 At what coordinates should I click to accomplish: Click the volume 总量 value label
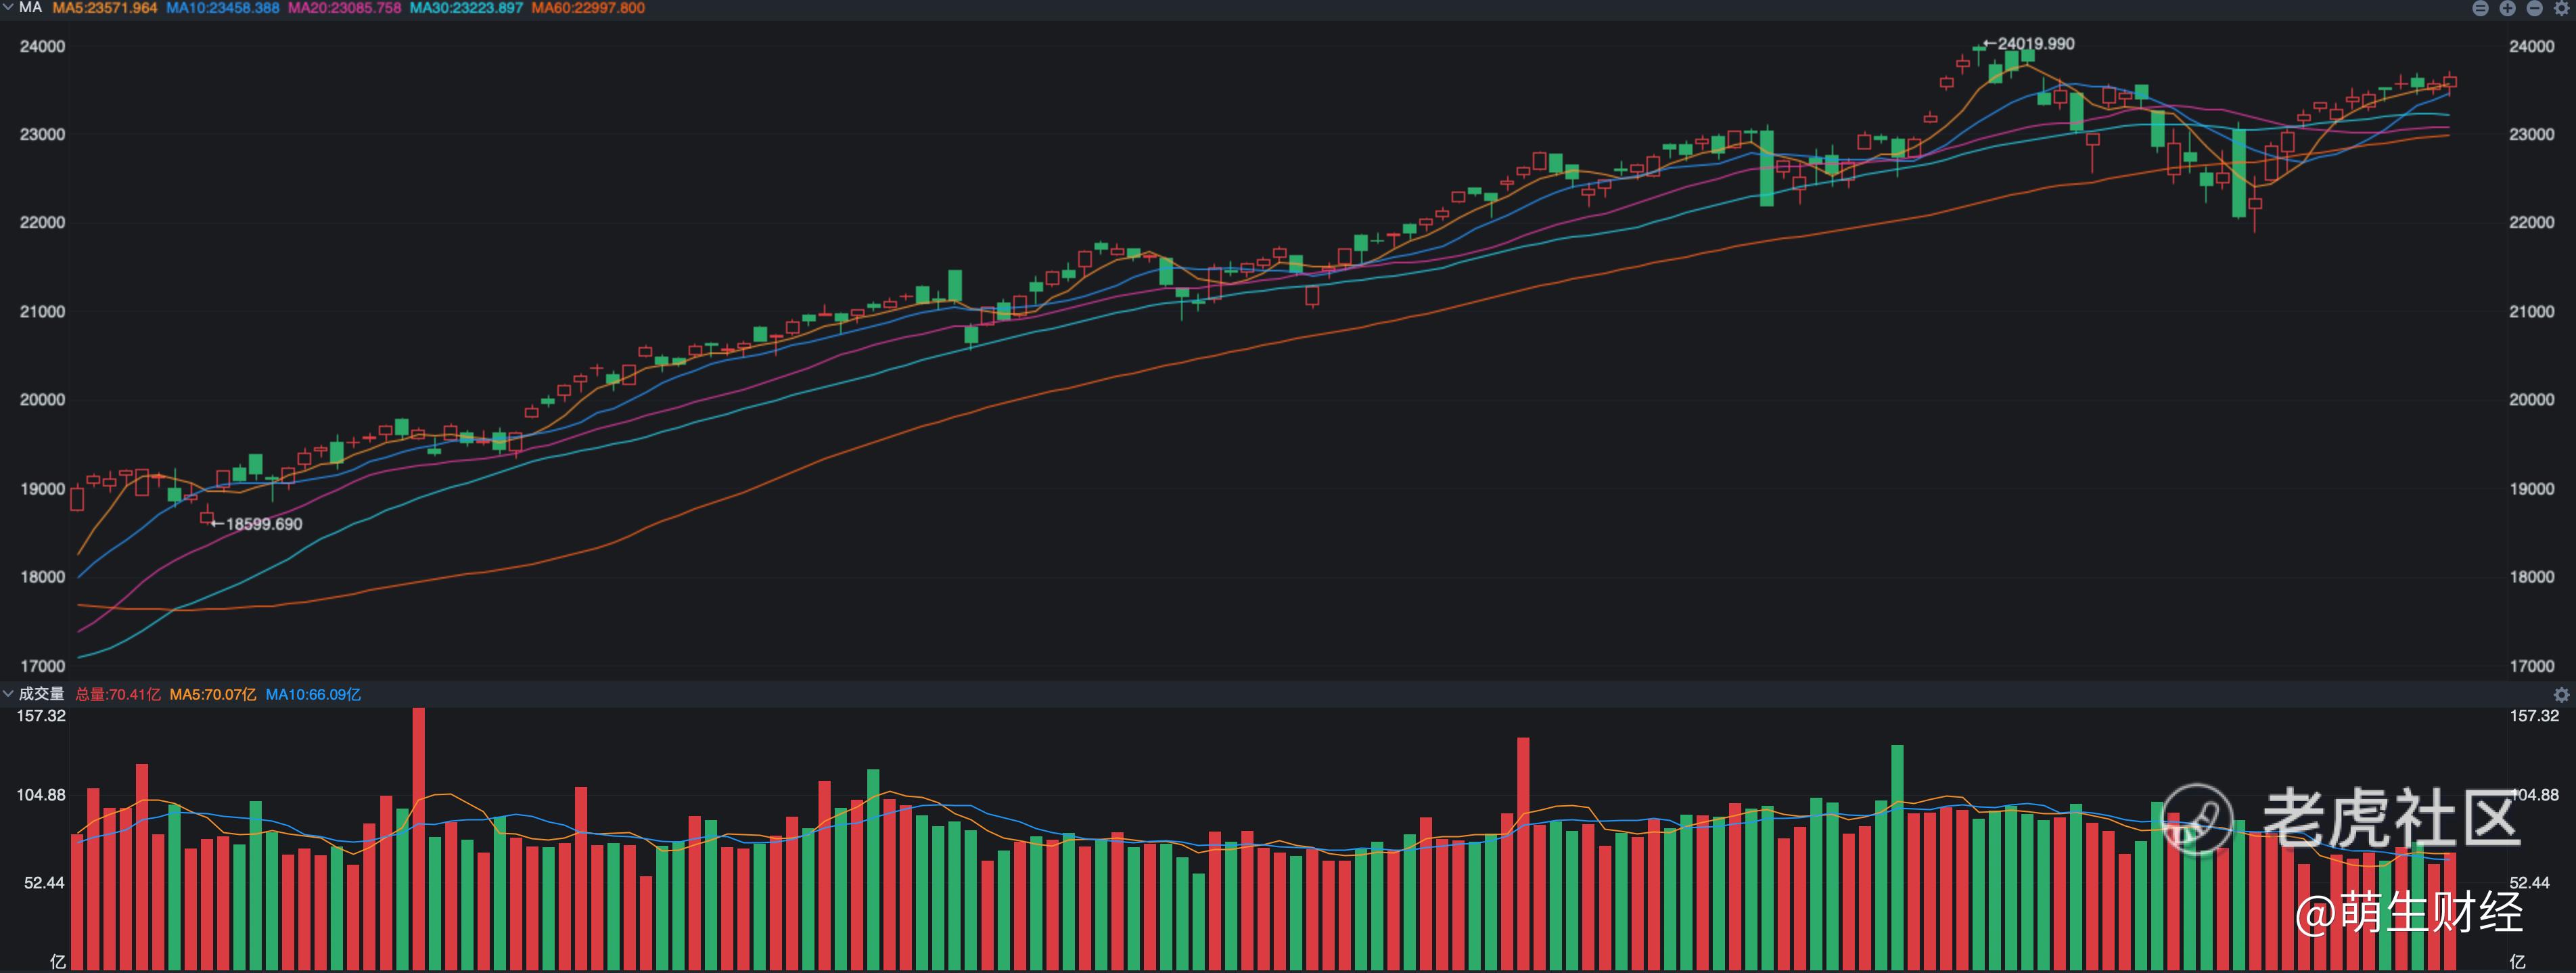click(x=118, y=694)
